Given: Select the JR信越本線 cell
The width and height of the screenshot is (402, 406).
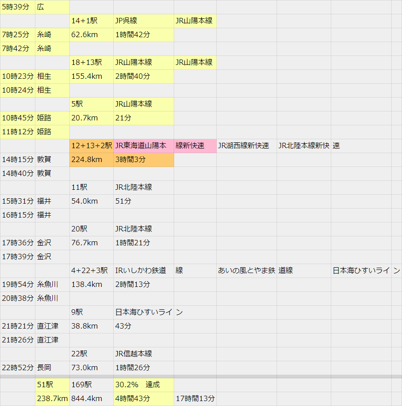Looking at the screenshot, I should 144,354.
